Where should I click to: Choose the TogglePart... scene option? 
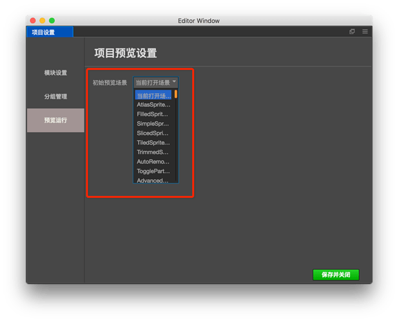coord(153,171)
